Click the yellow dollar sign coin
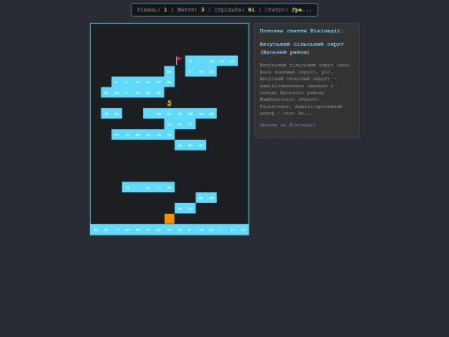The width and height of the screenshot is (449, 337). tap(170, 103)
